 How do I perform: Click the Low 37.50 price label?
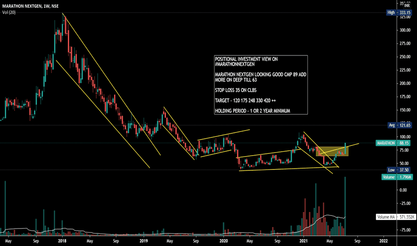click(x=399, y=170)
